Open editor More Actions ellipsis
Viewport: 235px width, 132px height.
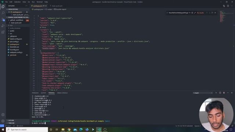232,6
